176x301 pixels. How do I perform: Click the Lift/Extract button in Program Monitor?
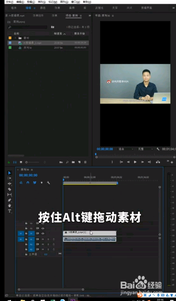click(158, 162)
